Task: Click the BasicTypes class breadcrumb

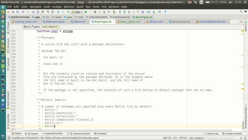Action: coord(32,27)
